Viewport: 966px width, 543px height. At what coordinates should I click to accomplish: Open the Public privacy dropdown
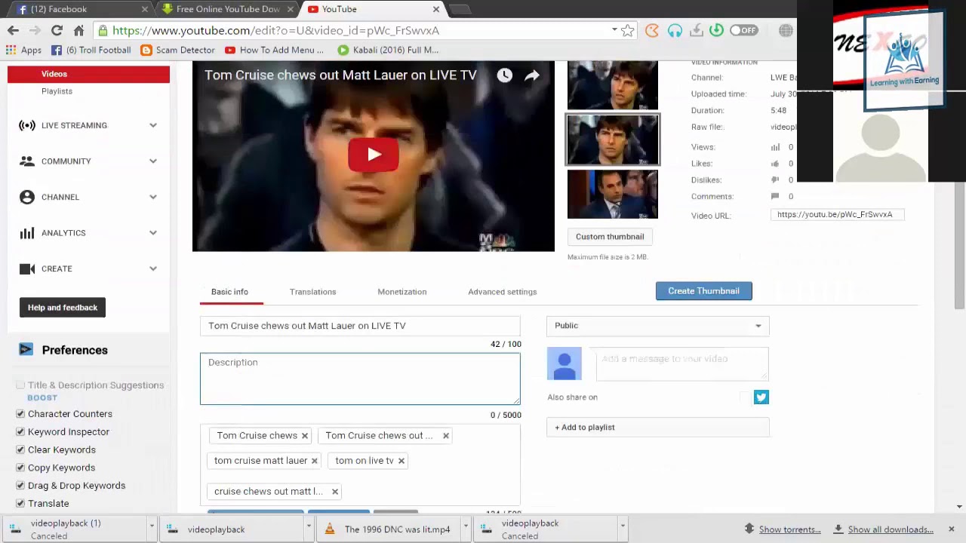point(657,326)
